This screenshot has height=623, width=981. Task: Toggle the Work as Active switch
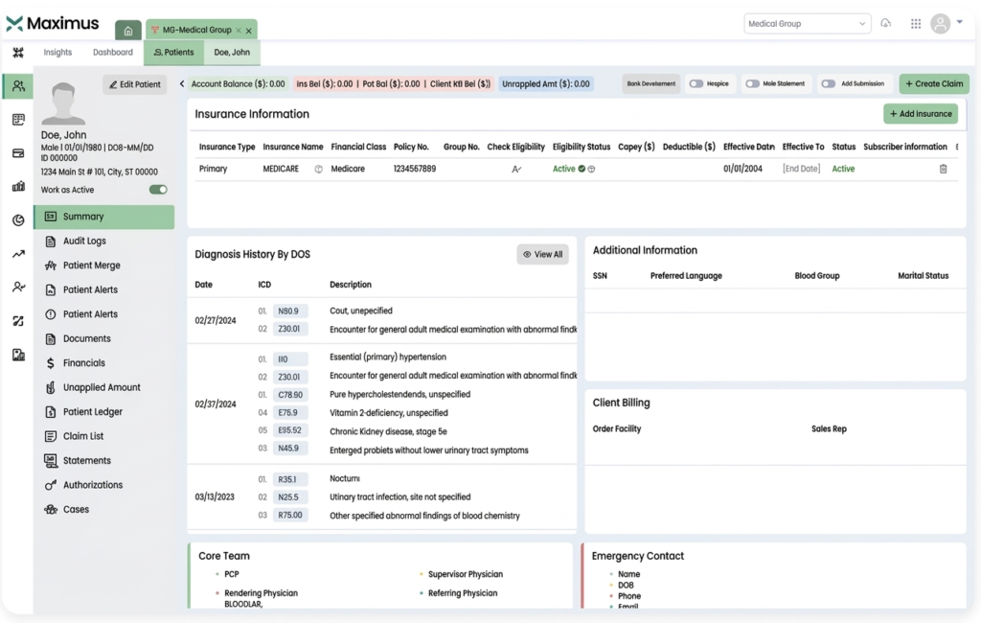[x=158, y=190]
